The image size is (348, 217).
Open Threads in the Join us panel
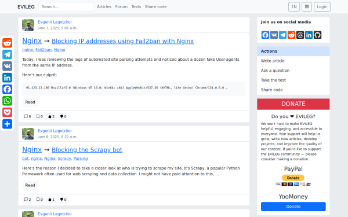(x=300, y=35)
